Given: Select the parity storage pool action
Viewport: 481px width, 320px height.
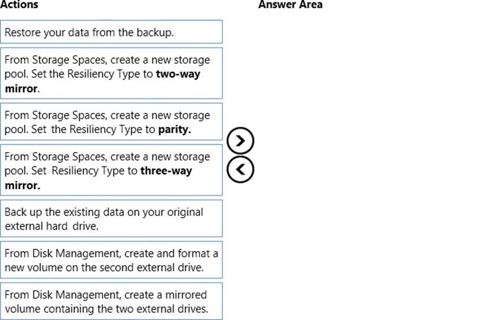Looking at the screenshot, I should pyautogui.click(x=112, y=122).
